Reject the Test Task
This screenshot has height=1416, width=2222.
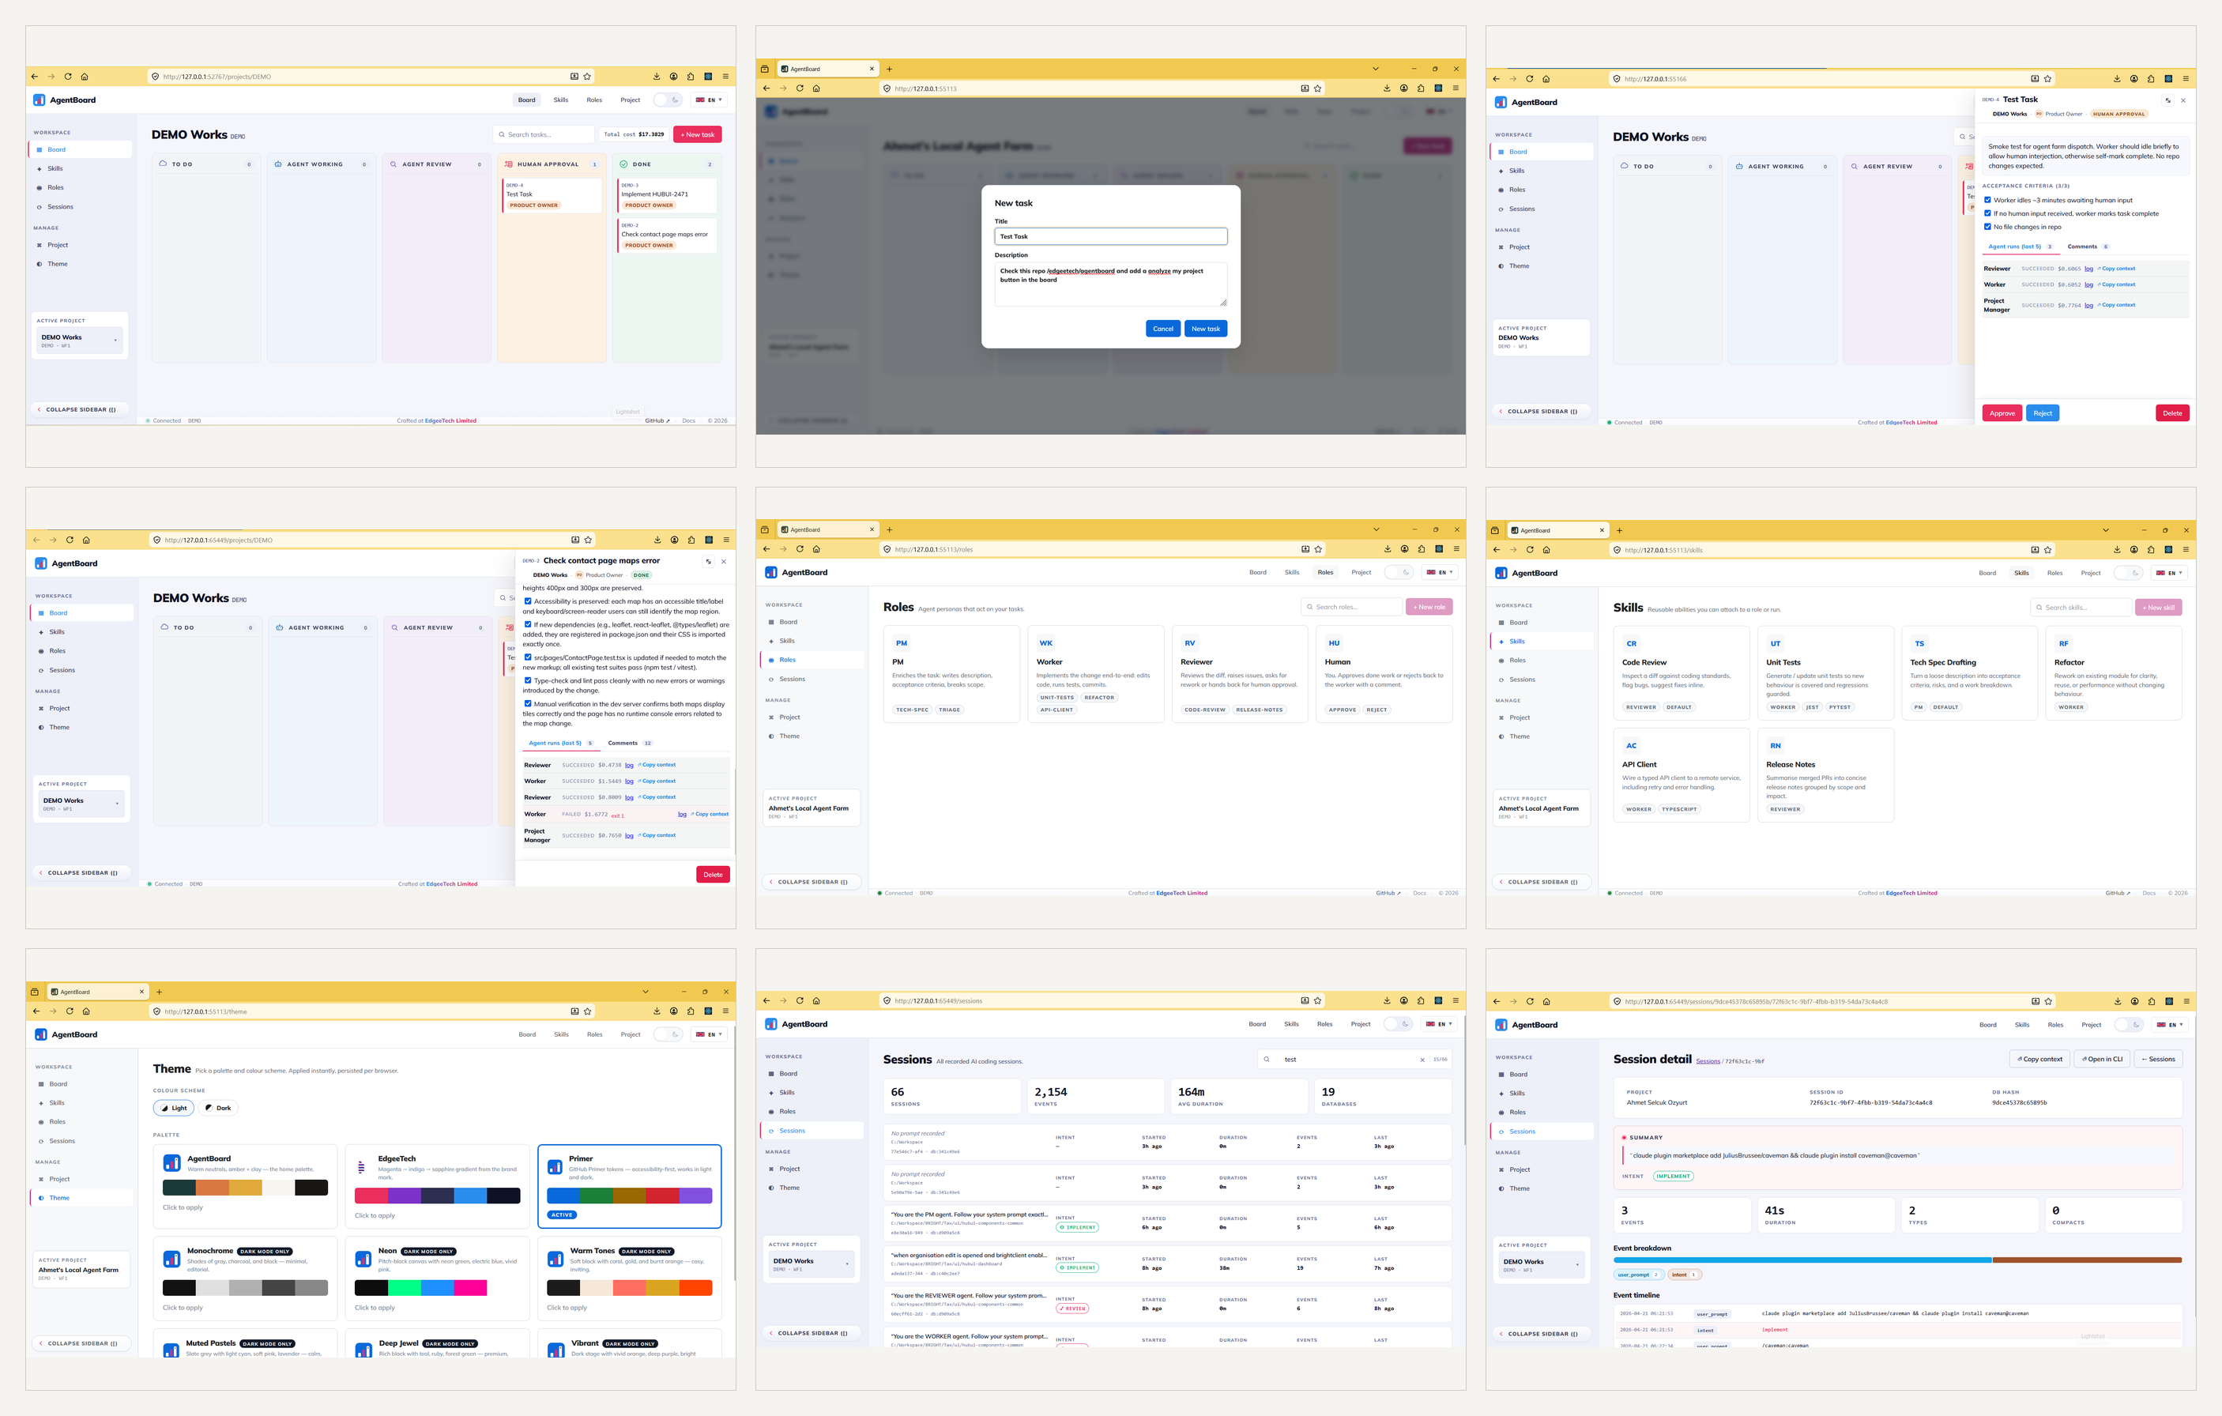click(2042, 413)
